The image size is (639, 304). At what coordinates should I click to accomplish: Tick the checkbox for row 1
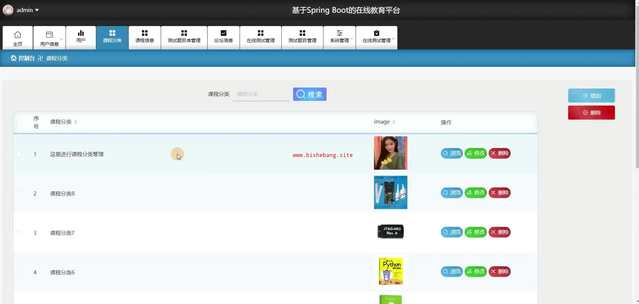click(19, 154)
